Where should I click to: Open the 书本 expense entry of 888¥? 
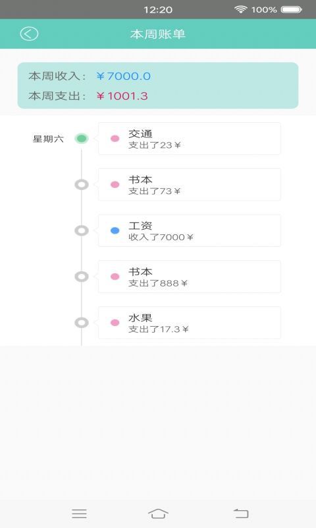(190, 277)
